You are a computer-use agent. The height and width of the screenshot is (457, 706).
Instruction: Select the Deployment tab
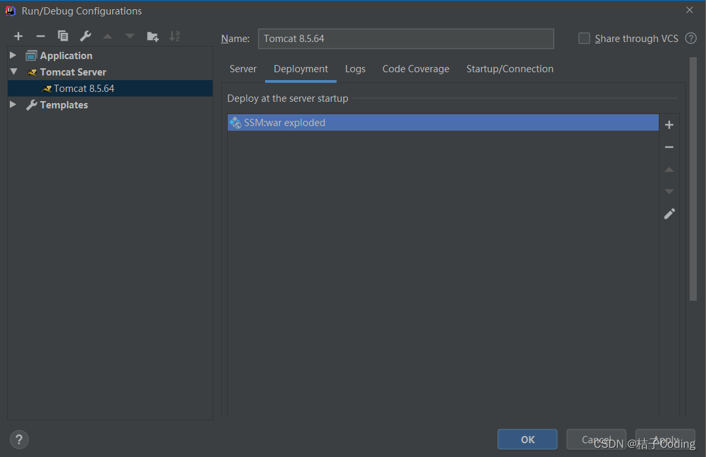coord(301,69)
